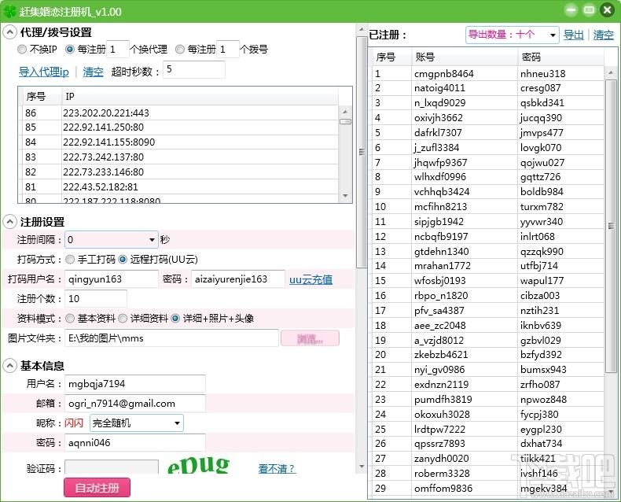Viewport: 621px width, 502px height.
Task: Focus the captcha 密码 field with aizaiyurenjie163
Action: coord(238,279)
